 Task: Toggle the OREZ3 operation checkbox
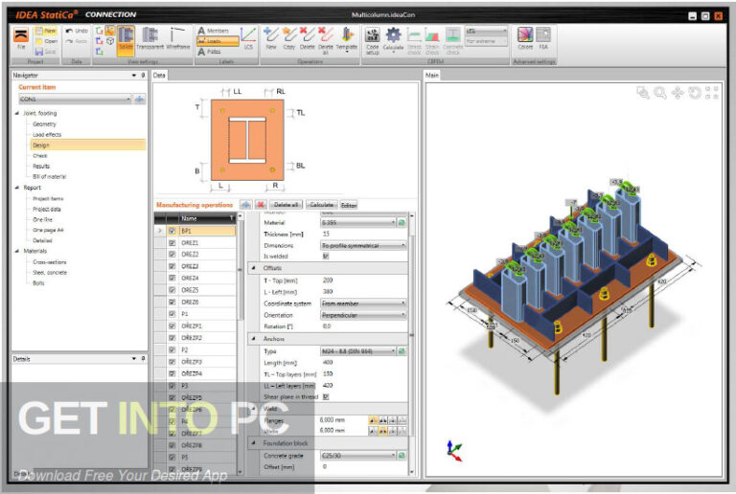172,266
